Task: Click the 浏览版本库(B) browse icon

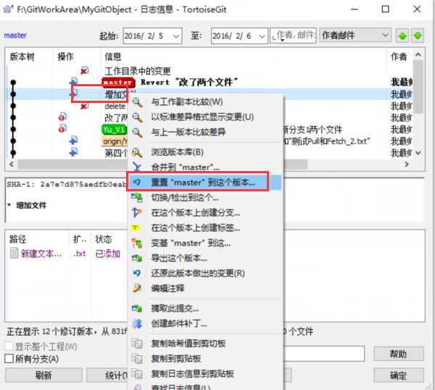Action: [137, 152]
